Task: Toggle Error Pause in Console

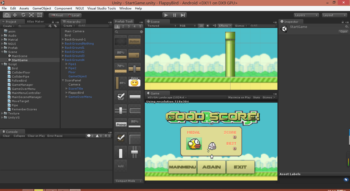Action: (55, 136)
